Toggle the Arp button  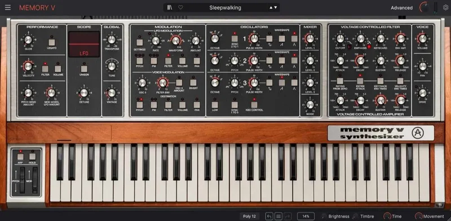tap(20, 157)
